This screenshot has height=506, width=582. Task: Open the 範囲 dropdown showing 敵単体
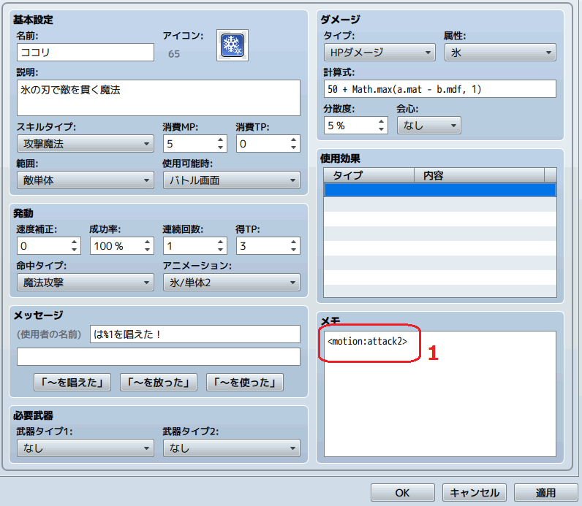86,180
